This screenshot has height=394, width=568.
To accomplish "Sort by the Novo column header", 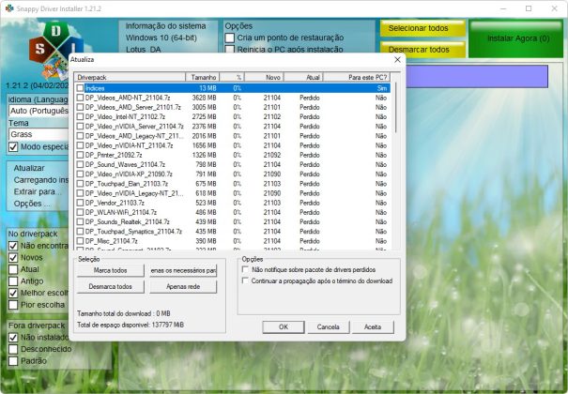I will click(264, 77).
